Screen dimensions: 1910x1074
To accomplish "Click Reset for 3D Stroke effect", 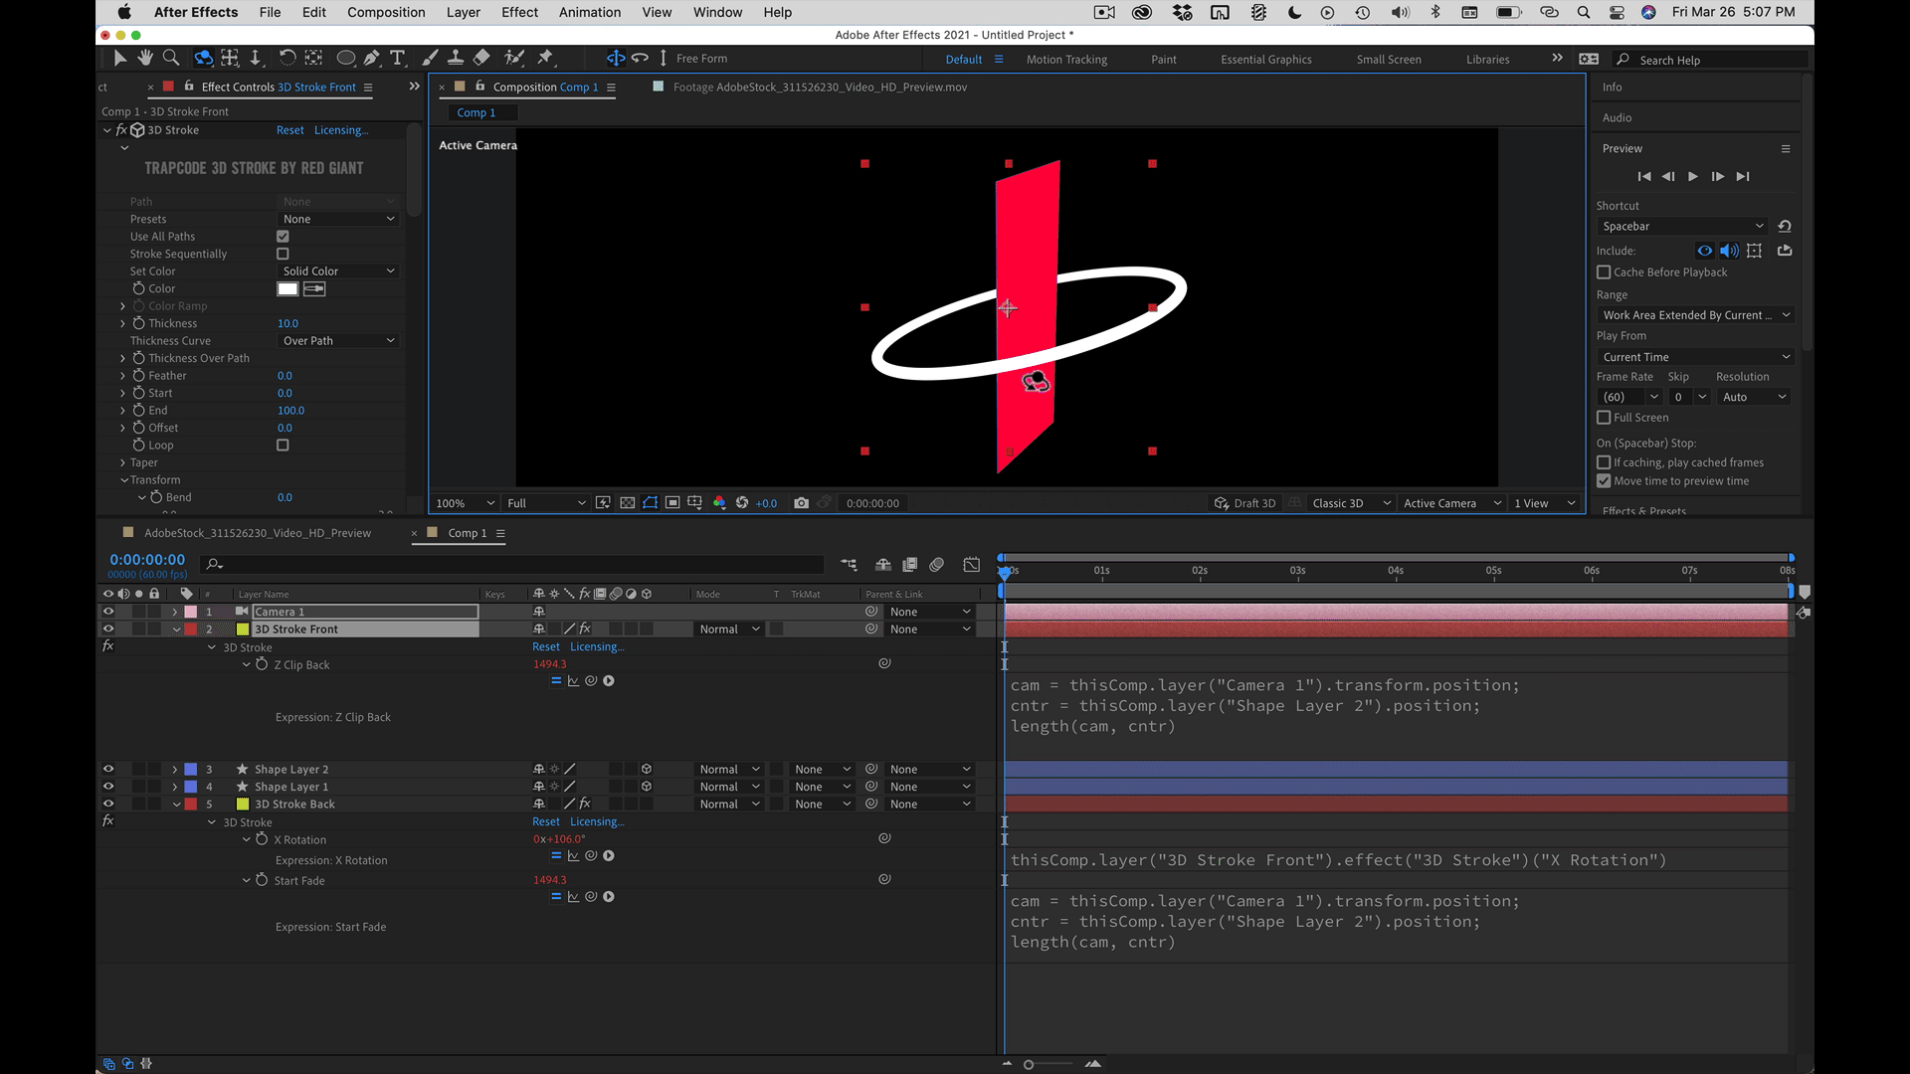I will coord(289,130).
